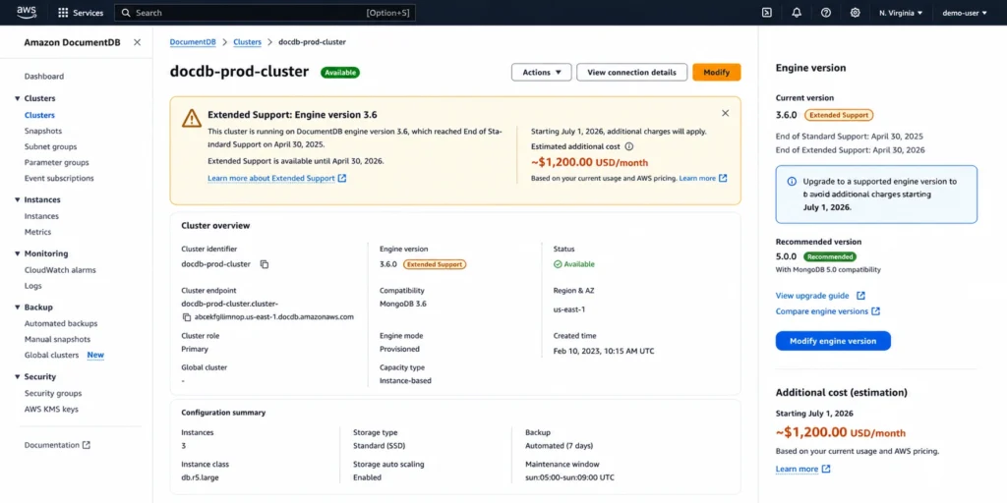Open Manual snapshots page
Viewport: 1007px width, 503px height.
click(57, 339)
